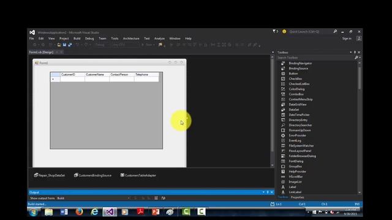The width and height of the screenshot is (392, 220).
Task: Pick the DataGridView toolbox control
Action: tap(298, 105)
